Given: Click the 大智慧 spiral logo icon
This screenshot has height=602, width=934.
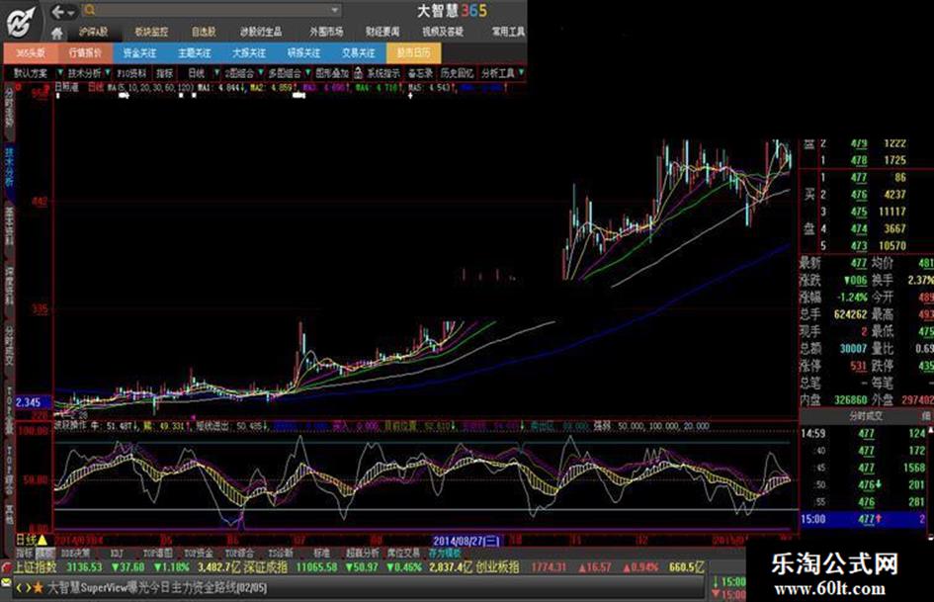Looking at the screenshot, I should (20, 22).
